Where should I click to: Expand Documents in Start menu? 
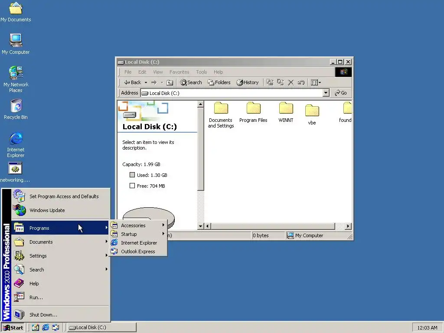click(61, 242)
